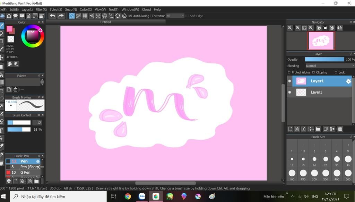Fit canvas to window in Navigator

tap(304, 28)
